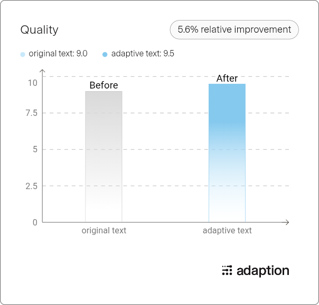Click the x-axis right arrow tip
319x305 pixels.
point(287,222)
